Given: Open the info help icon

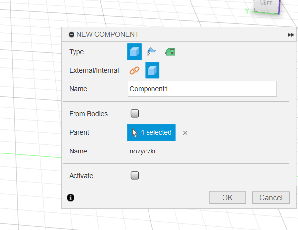Looking at the screenshot, I should pyautogui.click(x=71, y=197).
